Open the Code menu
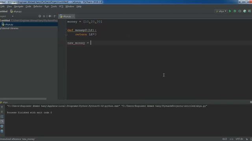 28,7
